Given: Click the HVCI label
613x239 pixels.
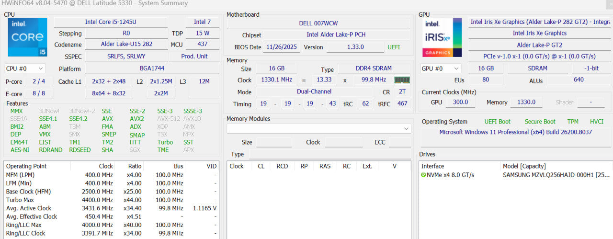Looking at the screenshot, I should coord(597,122).
